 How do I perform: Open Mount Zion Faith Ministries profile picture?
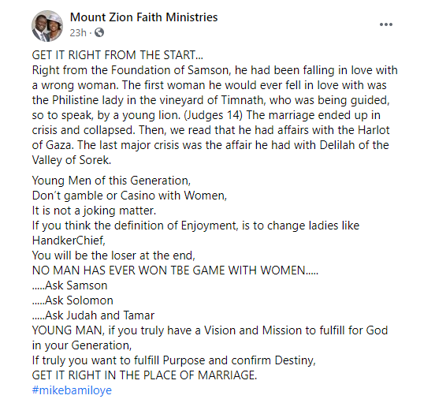(x=47, y=26)
